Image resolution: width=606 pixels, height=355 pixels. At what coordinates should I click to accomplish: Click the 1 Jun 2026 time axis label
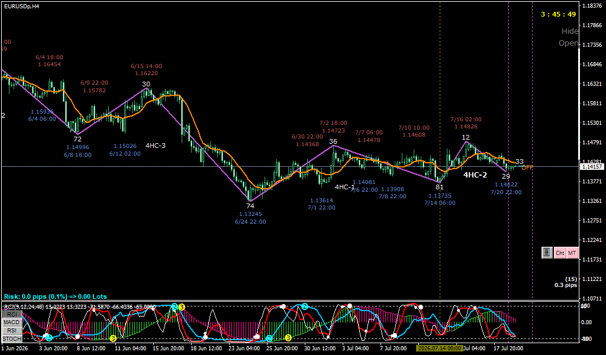pos(15,348)
